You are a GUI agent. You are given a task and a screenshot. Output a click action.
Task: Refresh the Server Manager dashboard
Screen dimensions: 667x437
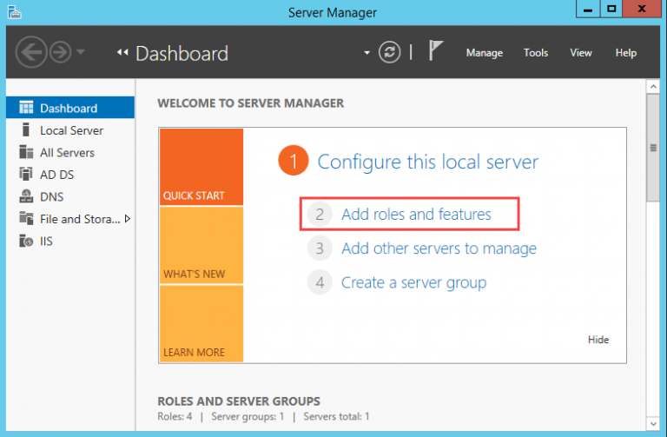[x=389, y=52]
